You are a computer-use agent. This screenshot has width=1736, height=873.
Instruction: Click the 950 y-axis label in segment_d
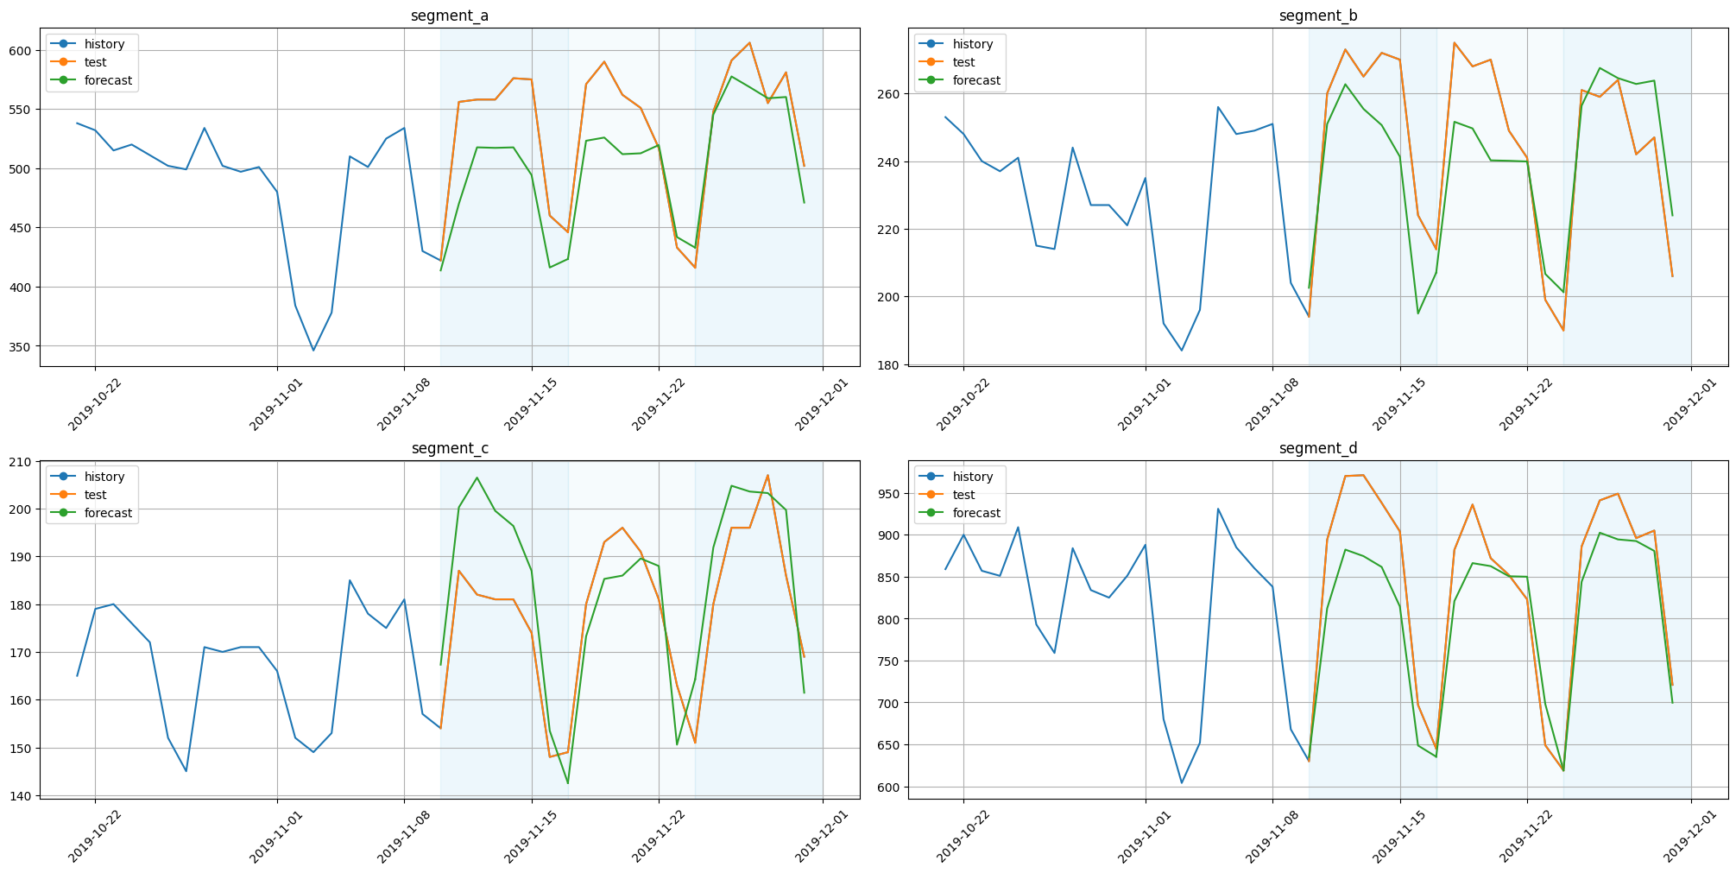pos(889,494)
